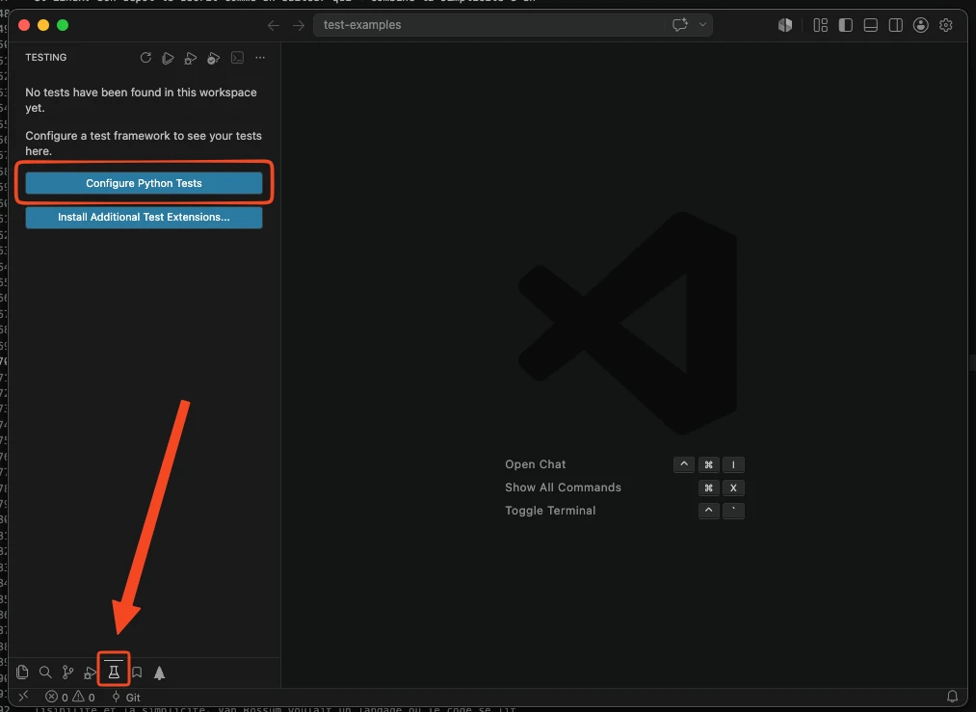
Task: Click 'No tests have been found' message
Action: [141, 99]
